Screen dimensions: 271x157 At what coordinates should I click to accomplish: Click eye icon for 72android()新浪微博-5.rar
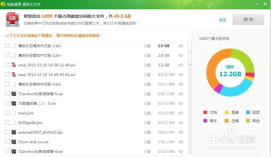[181, 94]
